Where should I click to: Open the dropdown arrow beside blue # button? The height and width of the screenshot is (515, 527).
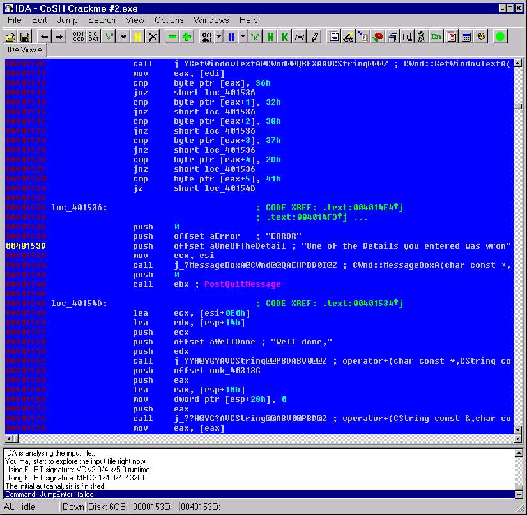click(243, 36)
